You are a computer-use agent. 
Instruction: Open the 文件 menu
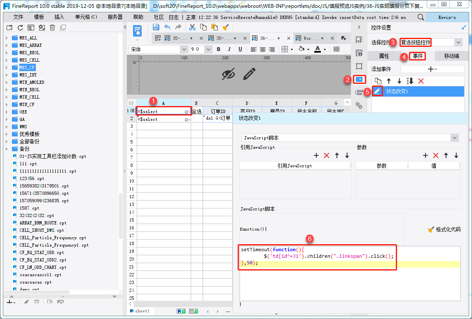click(x=19, y=17)
